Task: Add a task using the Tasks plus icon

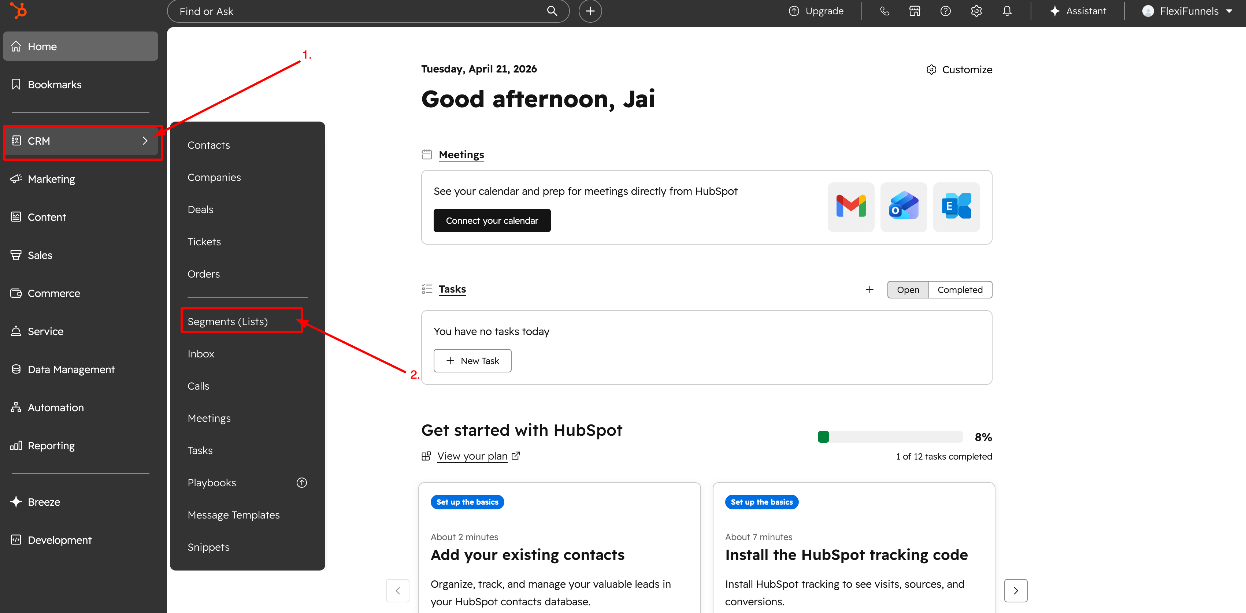Action: click(x=869, y=290)
